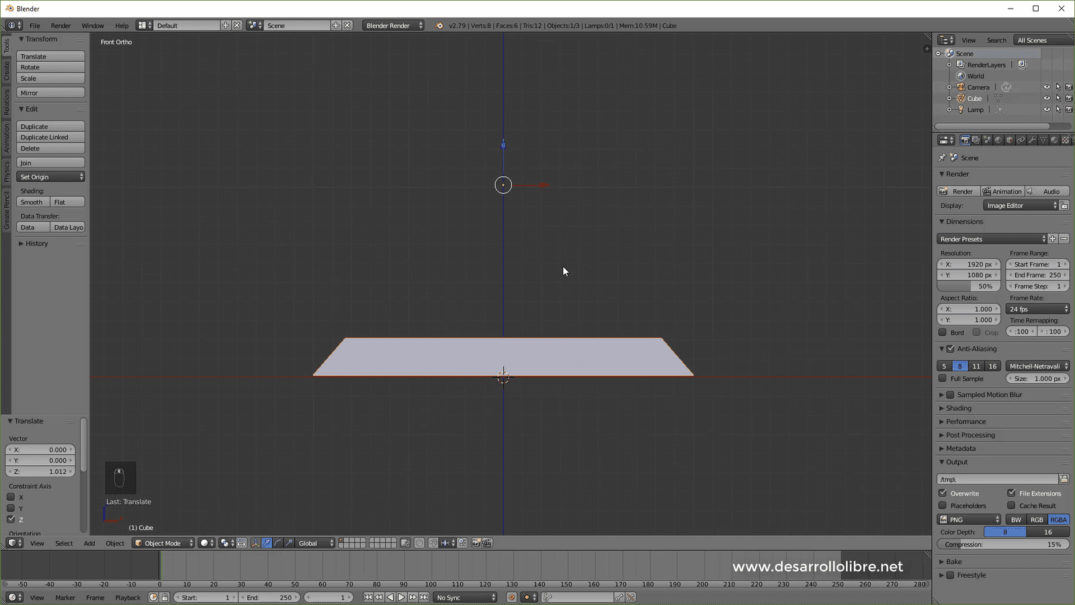Expand the History panel

point(36,243)
